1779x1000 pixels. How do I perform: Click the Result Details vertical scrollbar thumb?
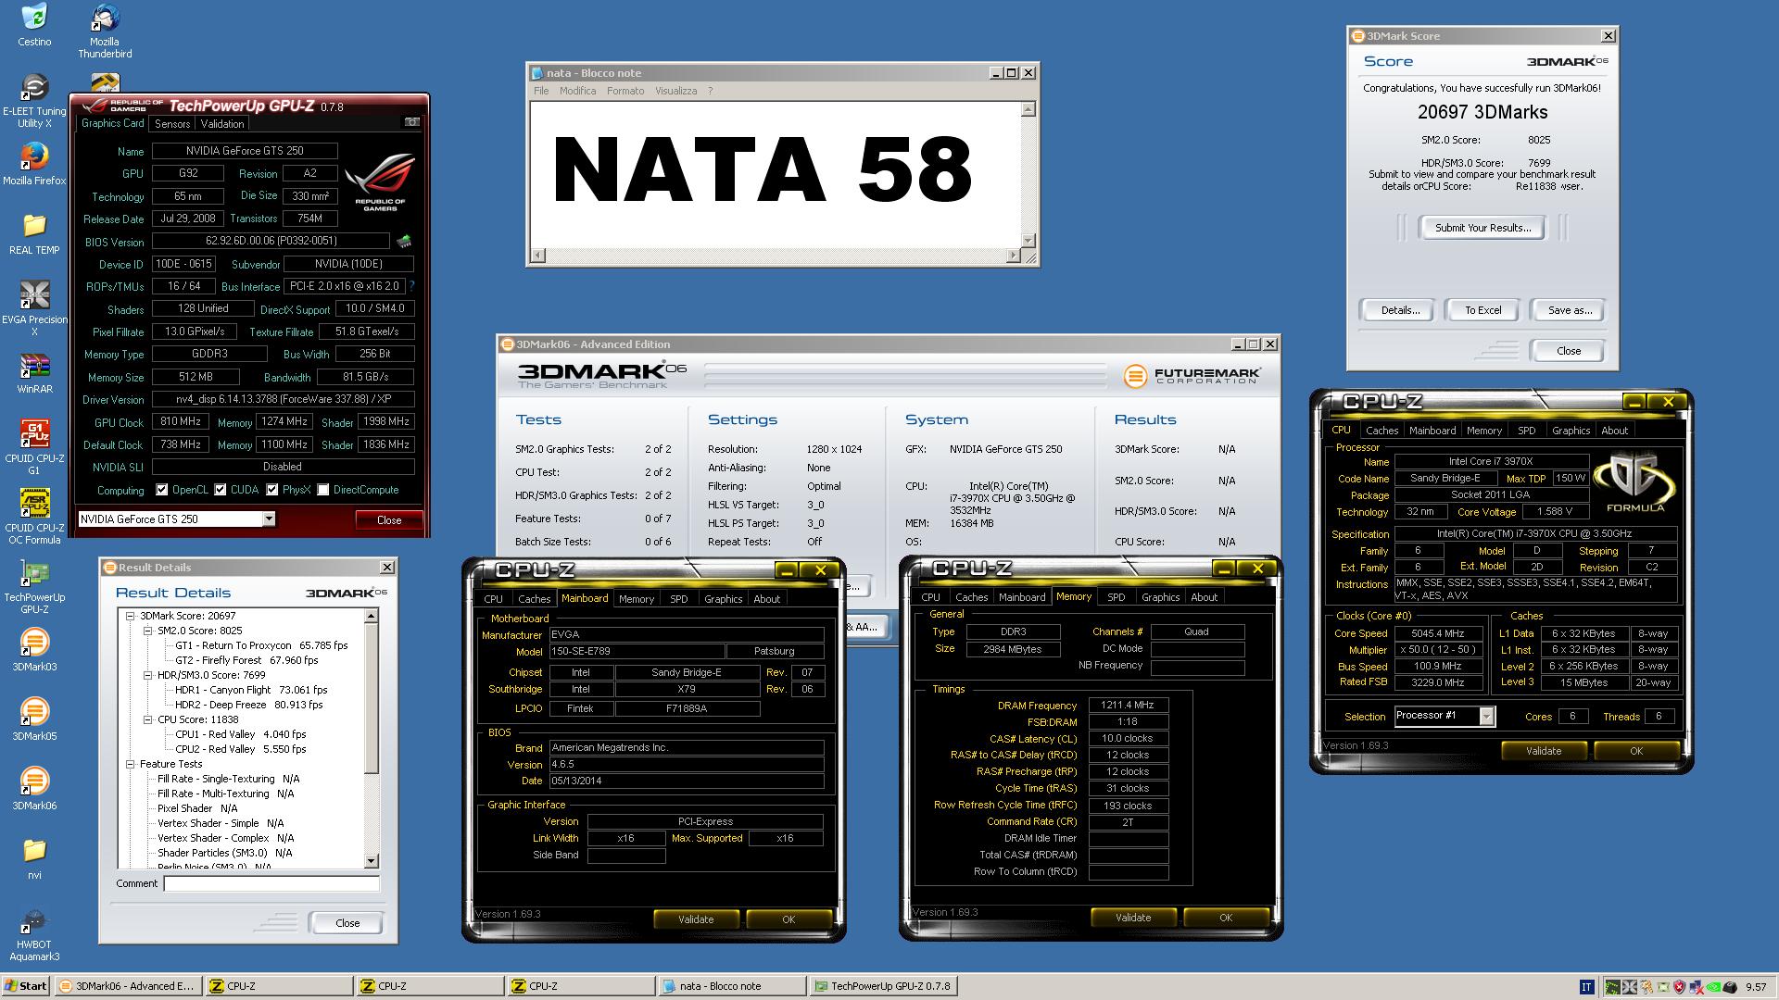[x=372, y=697]
